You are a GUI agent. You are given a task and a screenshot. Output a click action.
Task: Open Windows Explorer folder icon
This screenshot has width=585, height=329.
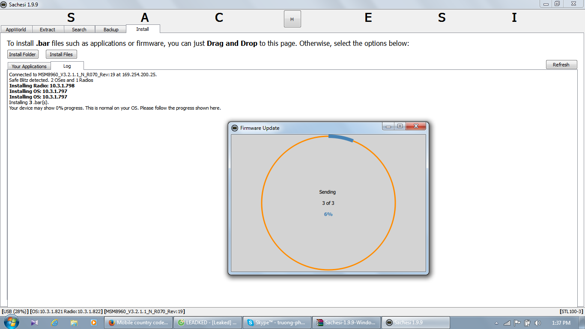click(x=74, y=323)
